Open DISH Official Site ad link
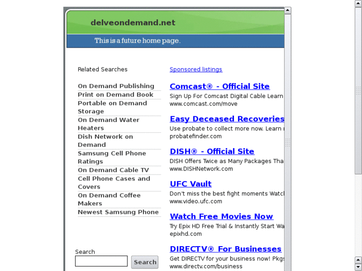Viewport: 362px width, 271px height. tap(212, 151)
